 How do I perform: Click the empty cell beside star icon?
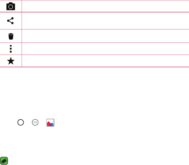[105, 61]
